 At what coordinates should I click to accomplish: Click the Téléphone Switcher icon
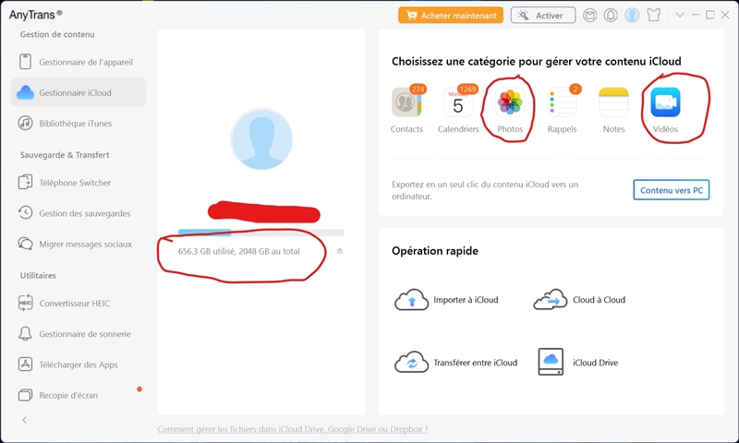point(25,182)
